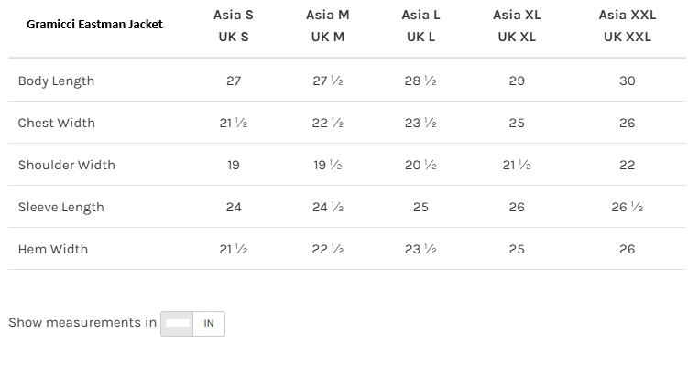
Task: Click the Hem Width row label
Action: (52, 249)
